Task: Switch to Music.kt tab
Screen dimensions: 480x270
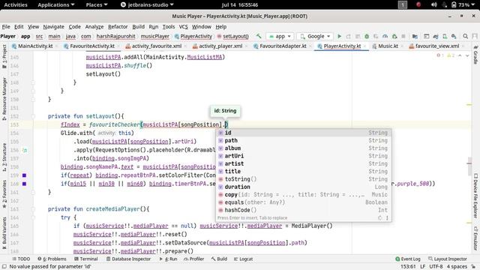Action: pyautogui.click(x=388, y=46)
